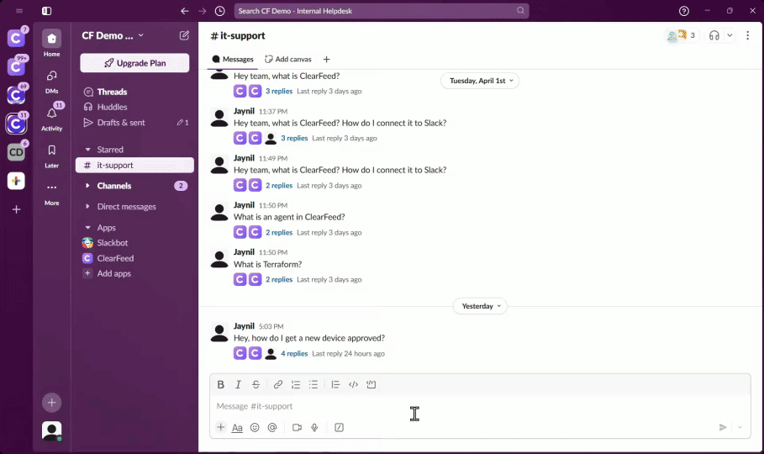
Task: Open the emoji picker in composer
Action: tap(255, 427)
